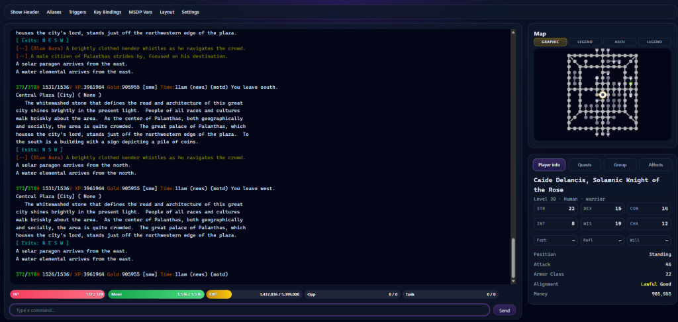Open Settings from the top bar
This screenshot has height=322, width=678.
pyautogui.click(x=190, y=12)
